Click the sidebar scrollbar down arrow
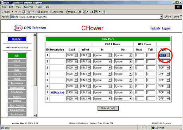183x130 pixels. point(35,116)
